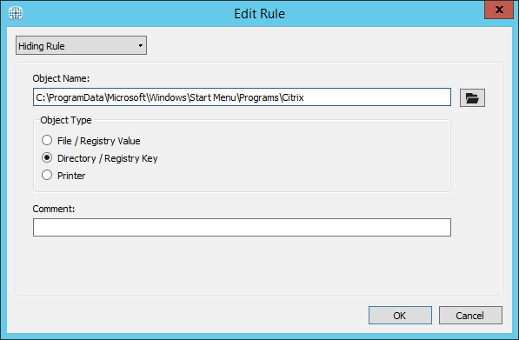This screenshot has width=519, height=340.
Task: Discard changes with the Cancel button
Action: tap(470, 315)
